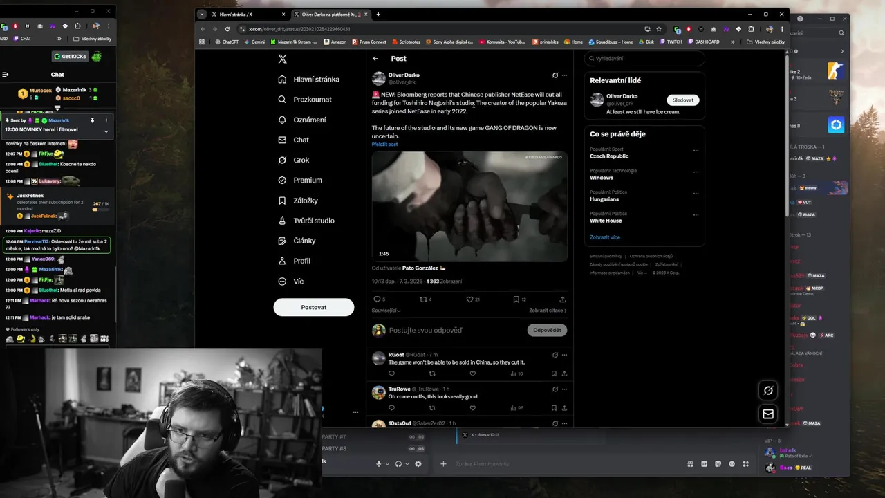885x498 pixels.
Task: Open the TWITCH bookmark
Action: point(670,41)
